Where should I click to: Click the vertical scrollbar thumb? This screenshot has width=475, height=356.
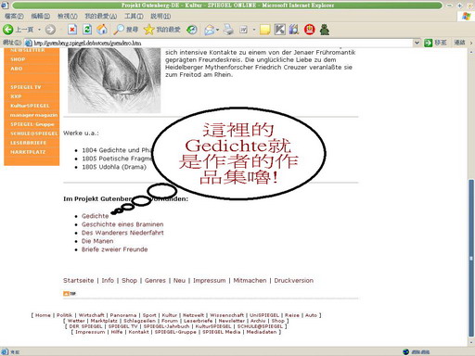tap(471, 258)
